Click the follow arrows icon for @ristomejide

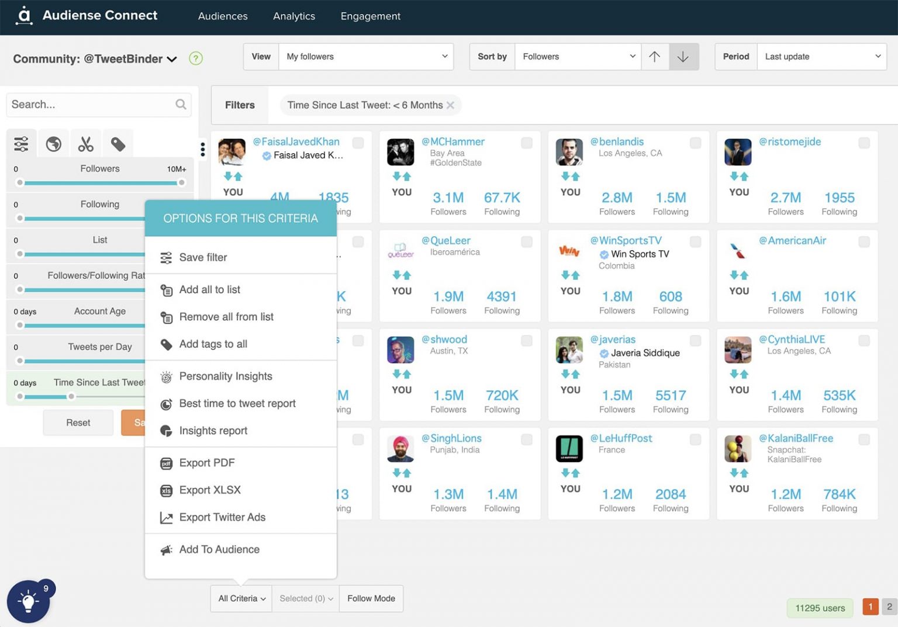739,176
